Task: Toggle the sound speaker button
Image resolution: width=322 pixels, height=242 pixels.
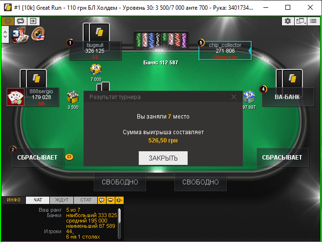Action: pos(119,200)
